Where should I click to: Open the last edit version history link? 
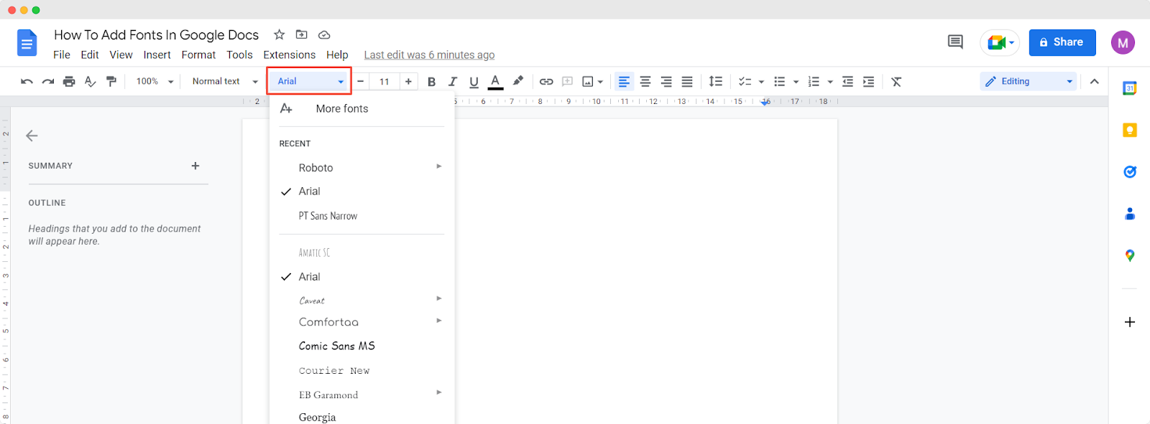pos(429,55)
